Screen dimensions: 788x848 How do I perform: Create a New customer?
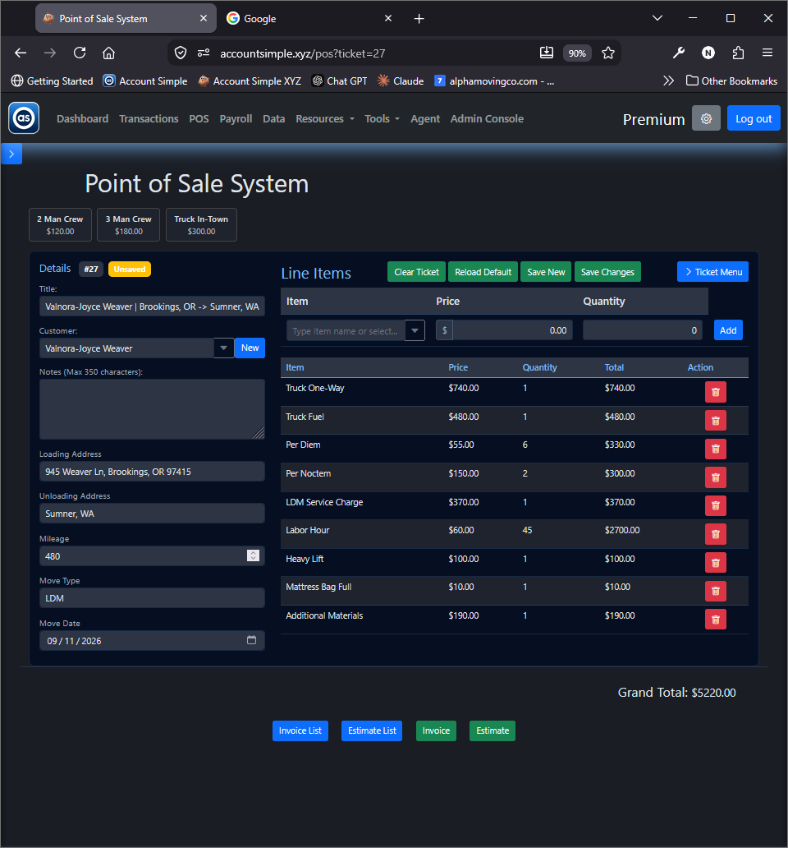(x=250, y=348)
